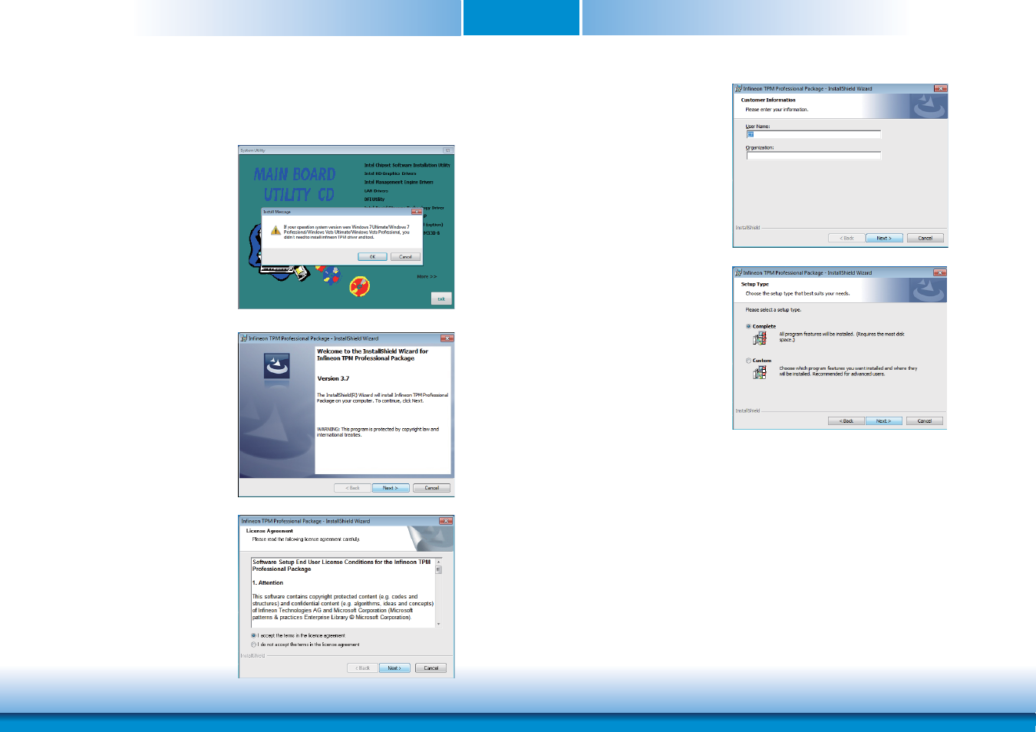This screenshot has height=732, width=1036.
Task: Click Next in the License Agreement window
Action: [394, 668]
